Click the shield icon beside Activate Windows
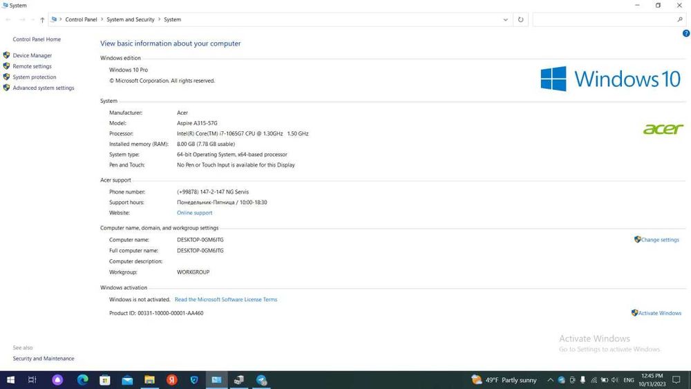The image size is (691, 389). pyautogui.click(x=634, y=313)
